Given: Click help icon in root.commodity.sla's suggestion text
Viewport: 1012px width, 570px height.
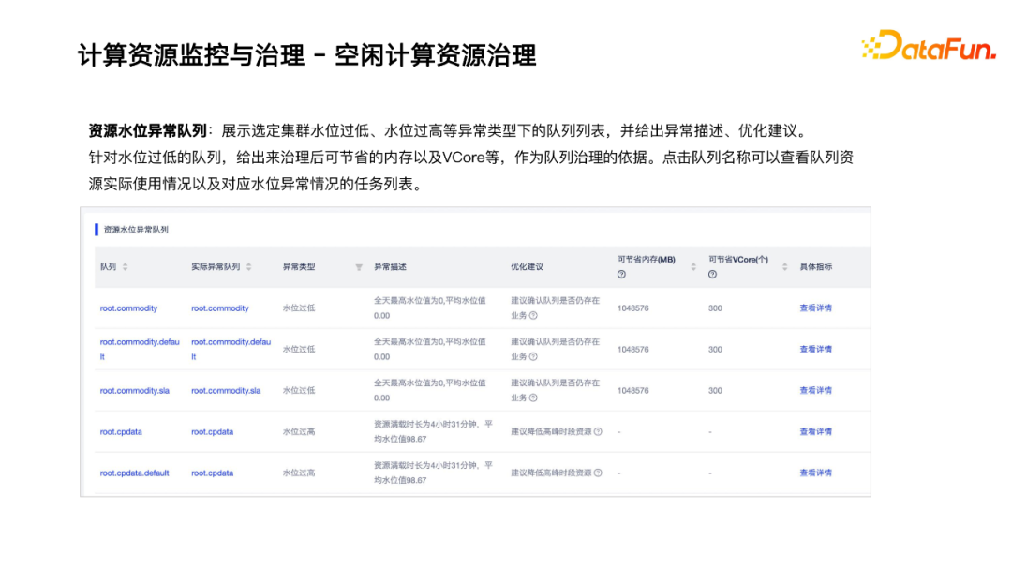Looking at the screenshot, I should tap(533, 397).
